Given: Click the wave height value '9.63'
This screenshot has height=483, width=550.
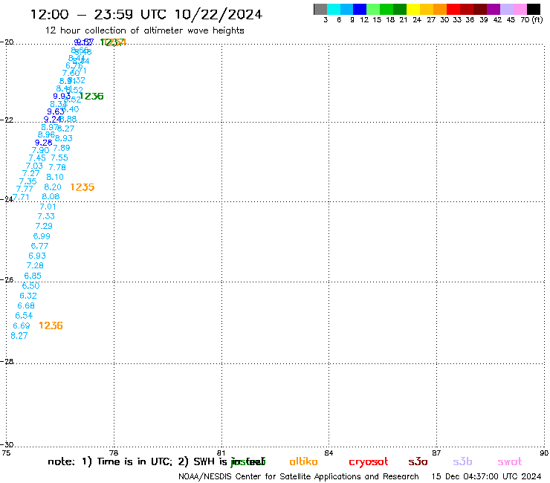Looking at the screenshot, I should pos(56,112).
